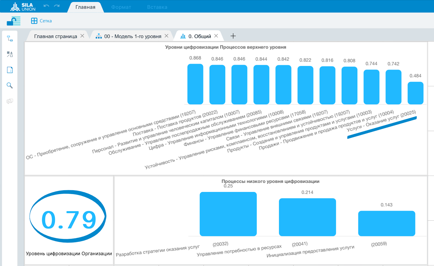Click the redo arrow icon

click(57, 6)
